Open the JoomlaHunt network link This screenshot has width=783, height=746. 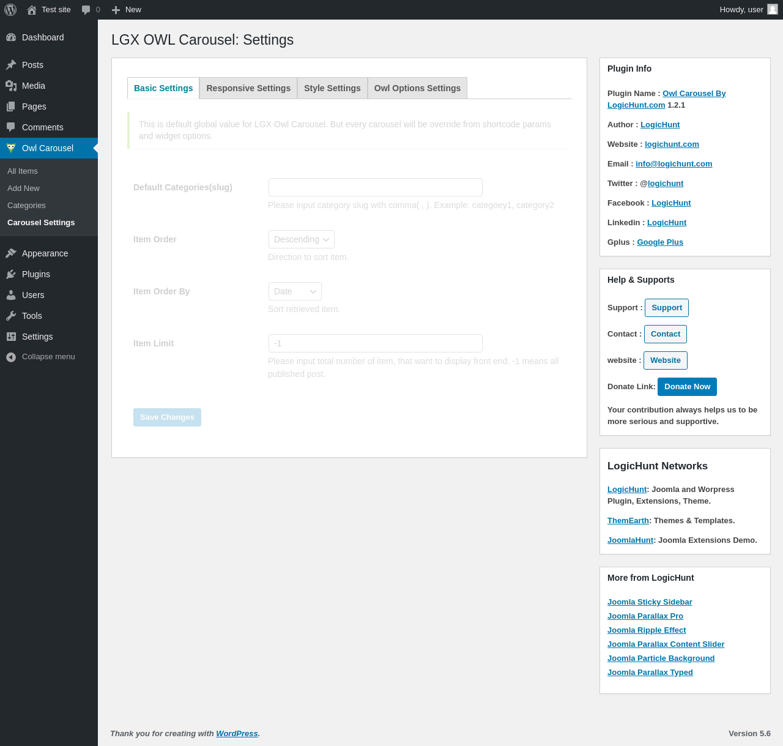631,540
